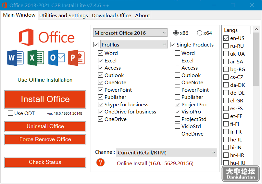Click the ver. 16.0.15601.20148 label
This screenshot has height=184, width=262.
65,113
